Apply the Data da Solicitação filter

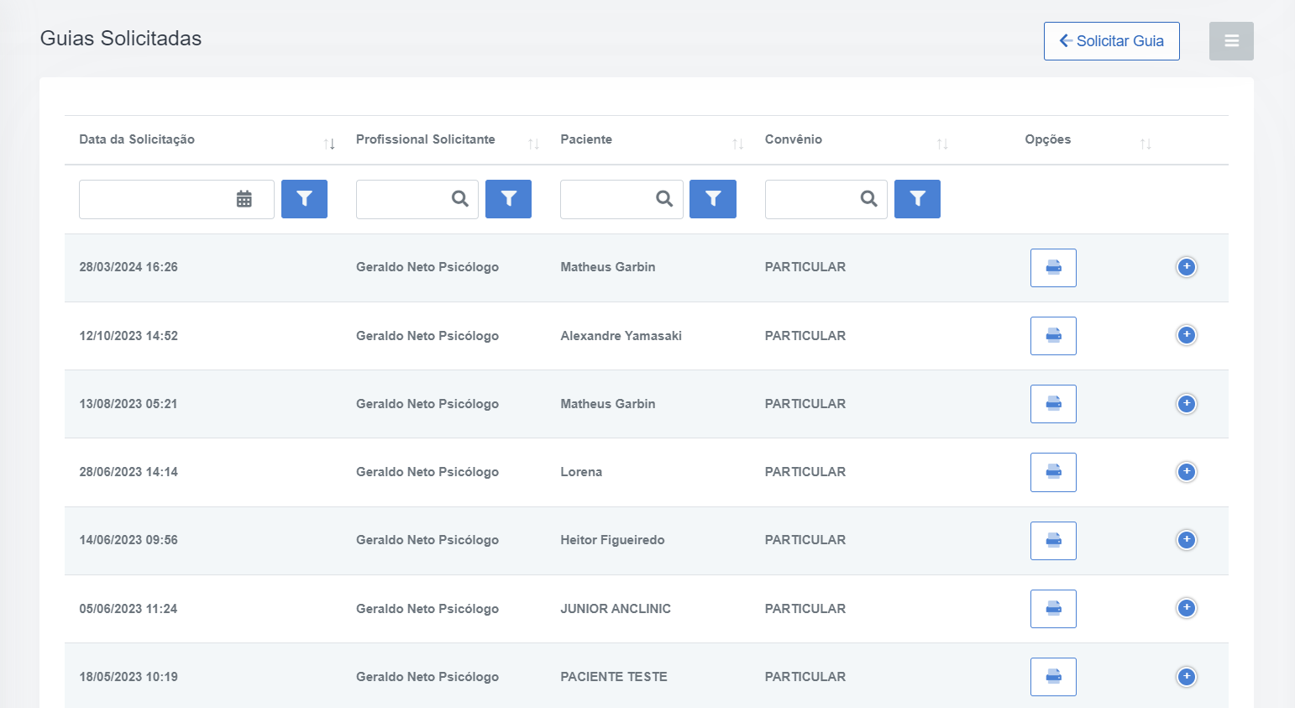click(304, 199)
